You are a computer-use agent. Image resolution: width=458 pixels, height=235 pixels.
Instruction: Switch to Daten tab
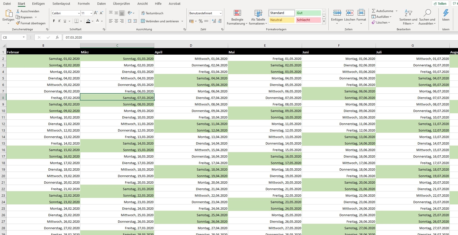coord(101,4)
